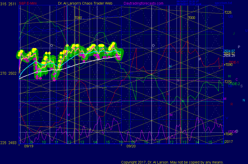
Task: Click the '-T225' level label
Action: pos(228,12)
